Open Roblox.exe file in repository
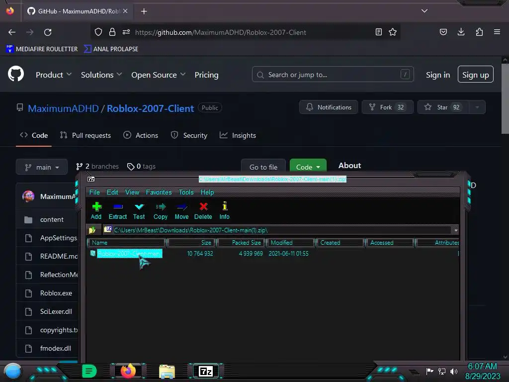509x382 pixels. pyautogui.click(x=56, y=293)
